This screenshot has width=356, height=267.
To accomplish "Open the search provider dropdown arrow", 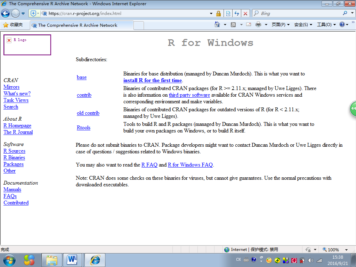I will [x=352, y=13].
